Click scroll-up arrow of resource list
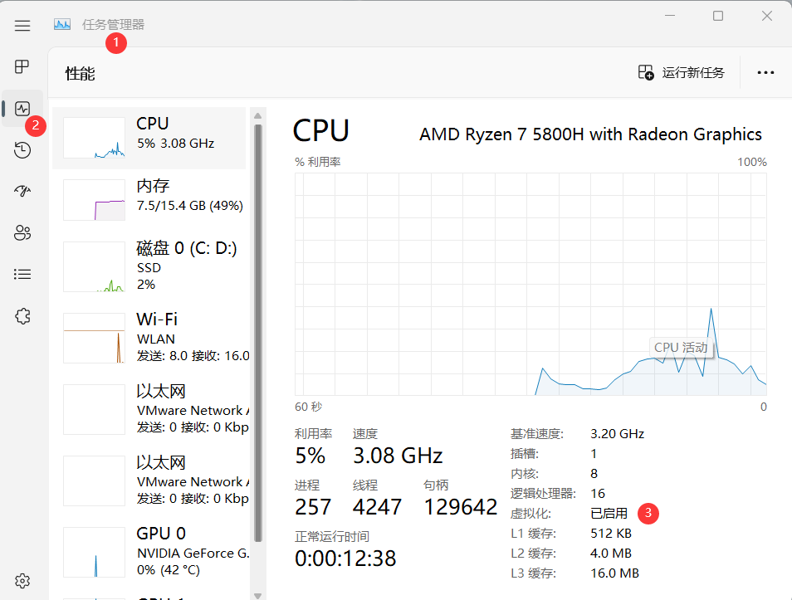 (x=257, y=115)
